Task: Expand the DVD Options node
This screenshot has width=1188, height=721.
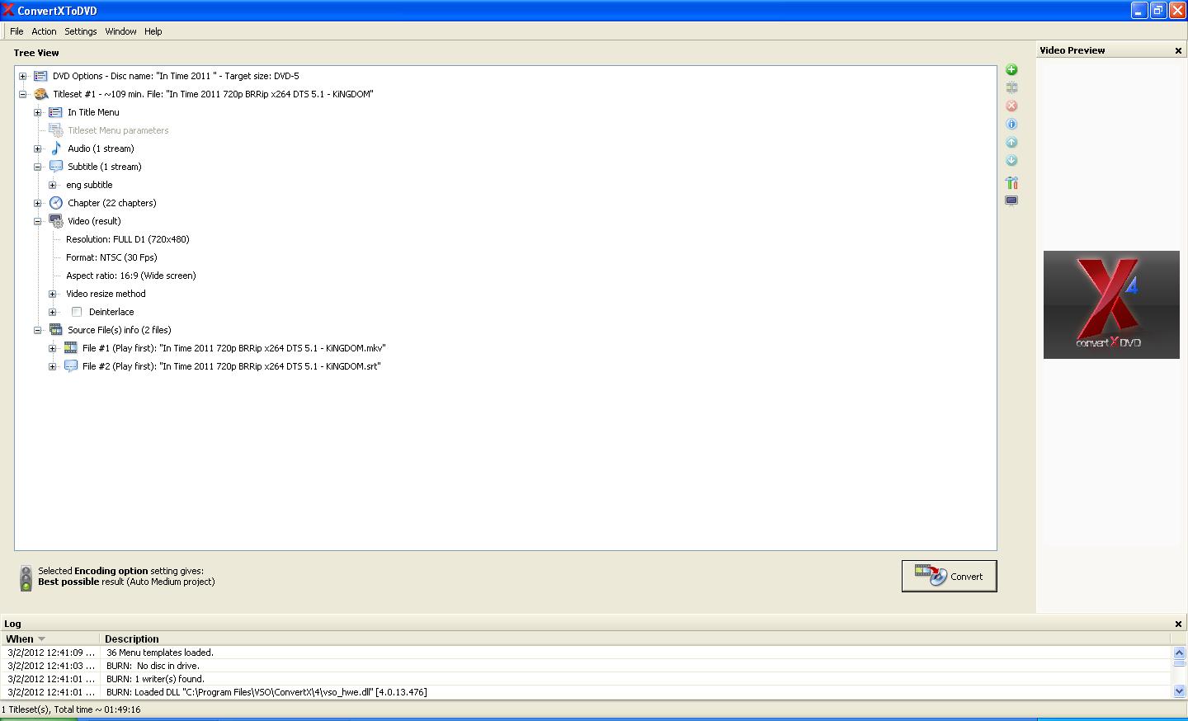Action: pyautogui.click(x=22, y=76)
